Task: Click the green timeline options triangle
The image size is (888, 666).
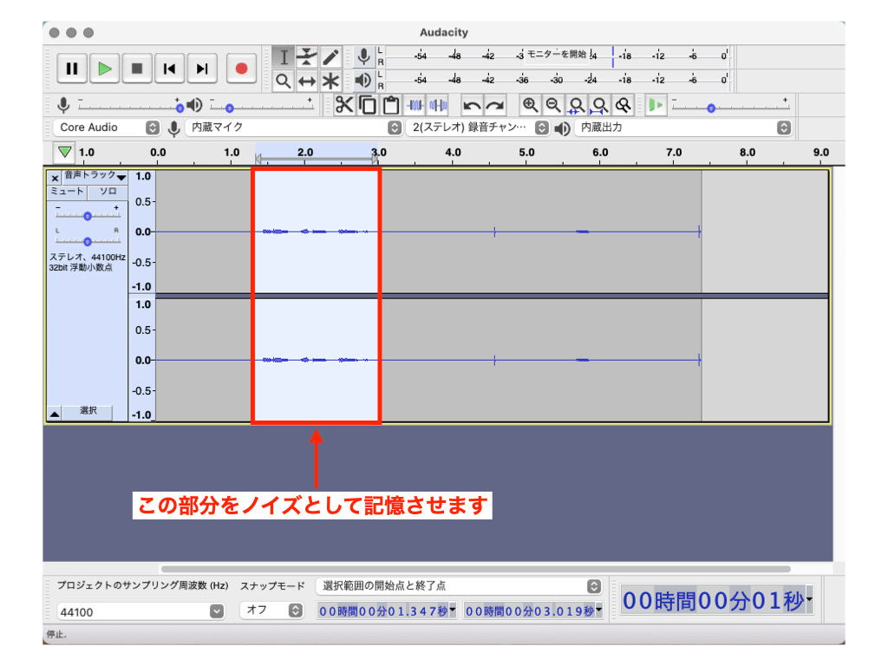Action: (x=64, y=152)
